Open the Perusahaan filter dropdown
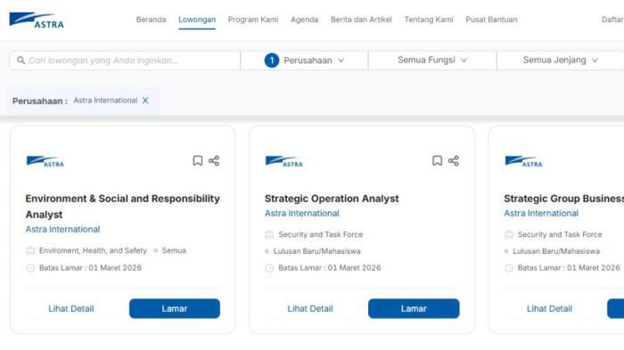The height and width of the screenshot is (350, 624). point(305,61)
